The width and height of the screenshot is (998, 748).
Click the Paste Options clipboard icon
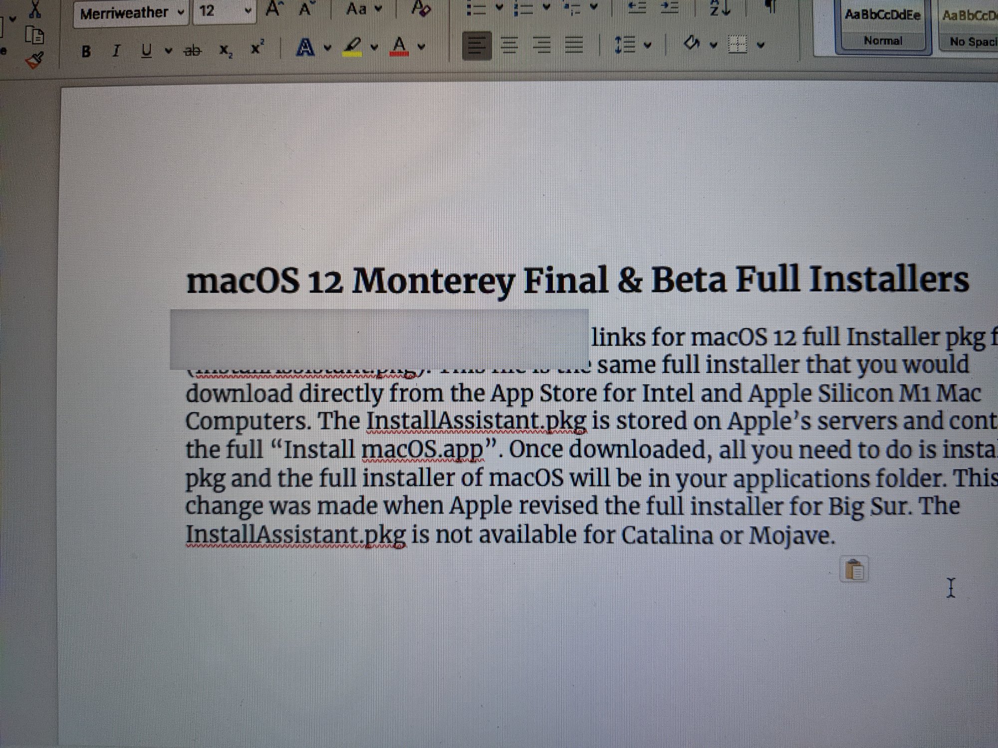[854, 569]
